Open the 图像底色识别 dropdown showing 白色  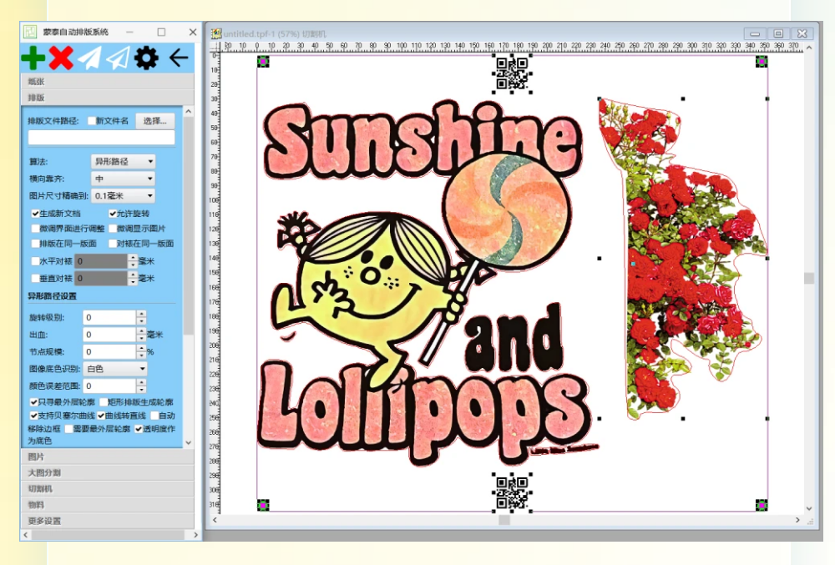click(115, 369)
